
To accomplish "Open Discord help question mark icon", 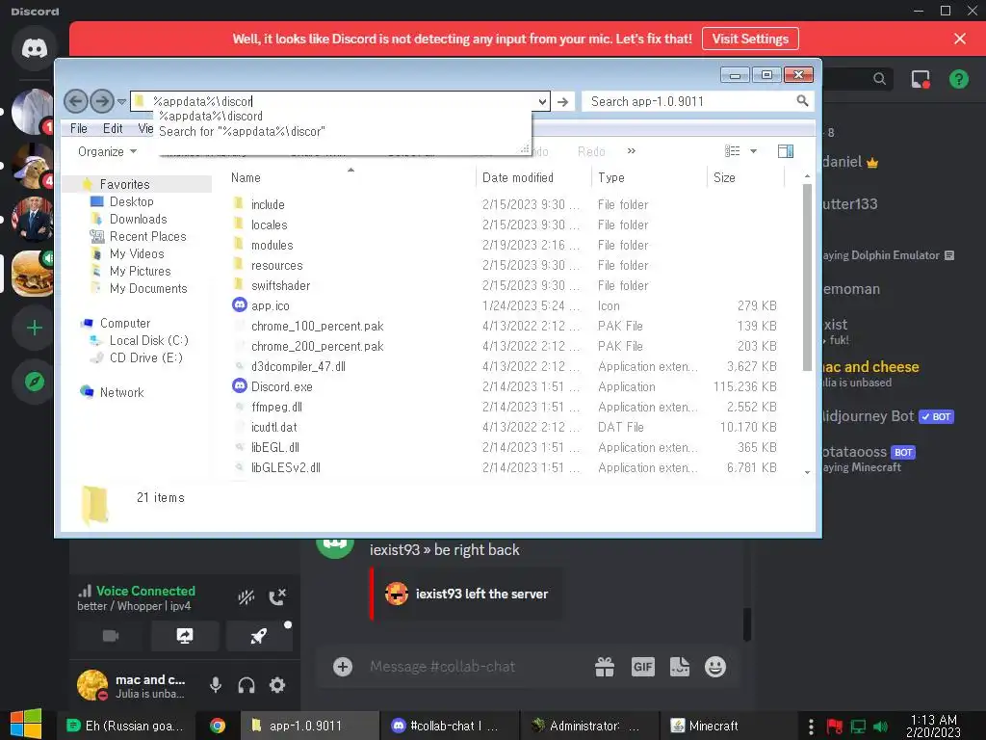I will 958,79.
